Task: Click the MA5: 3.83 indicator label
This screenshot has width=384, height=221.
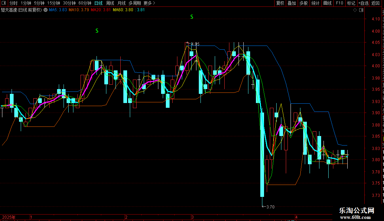Action: pos(58,10)
